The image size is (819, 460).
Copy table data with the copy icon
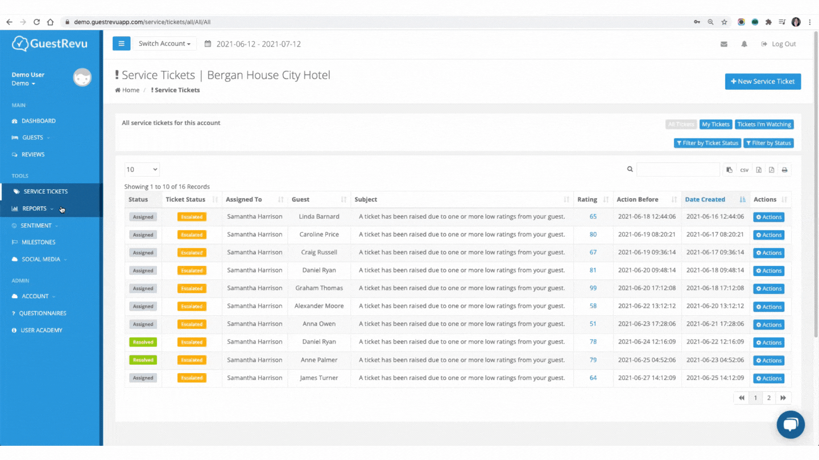(729, 170)
